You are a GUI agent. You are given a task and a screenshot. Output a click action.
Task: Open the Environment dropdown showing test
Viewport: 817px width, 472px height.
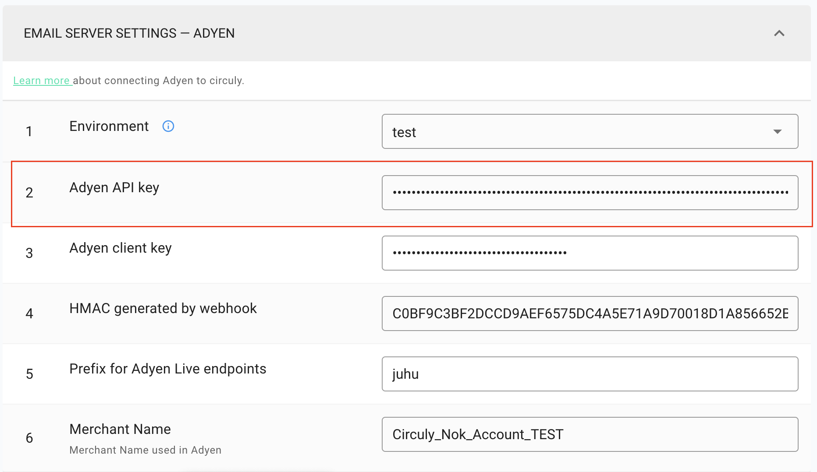coord(590,131)
